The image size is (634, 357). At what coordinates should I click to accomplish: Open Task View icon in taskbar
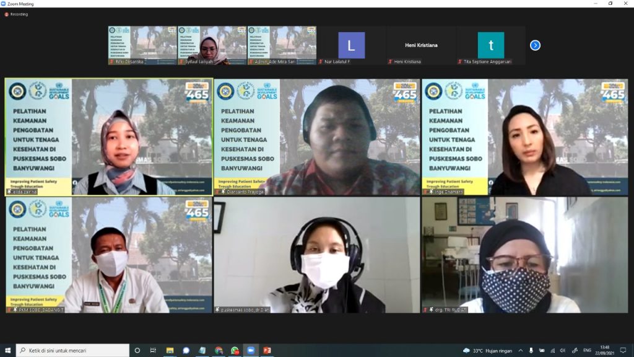tap(153, 350)
